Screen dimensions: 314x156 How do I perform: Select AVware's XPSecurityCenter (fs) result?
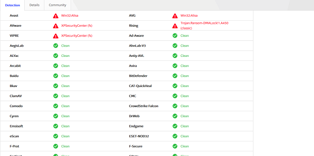tap(77, 25)
